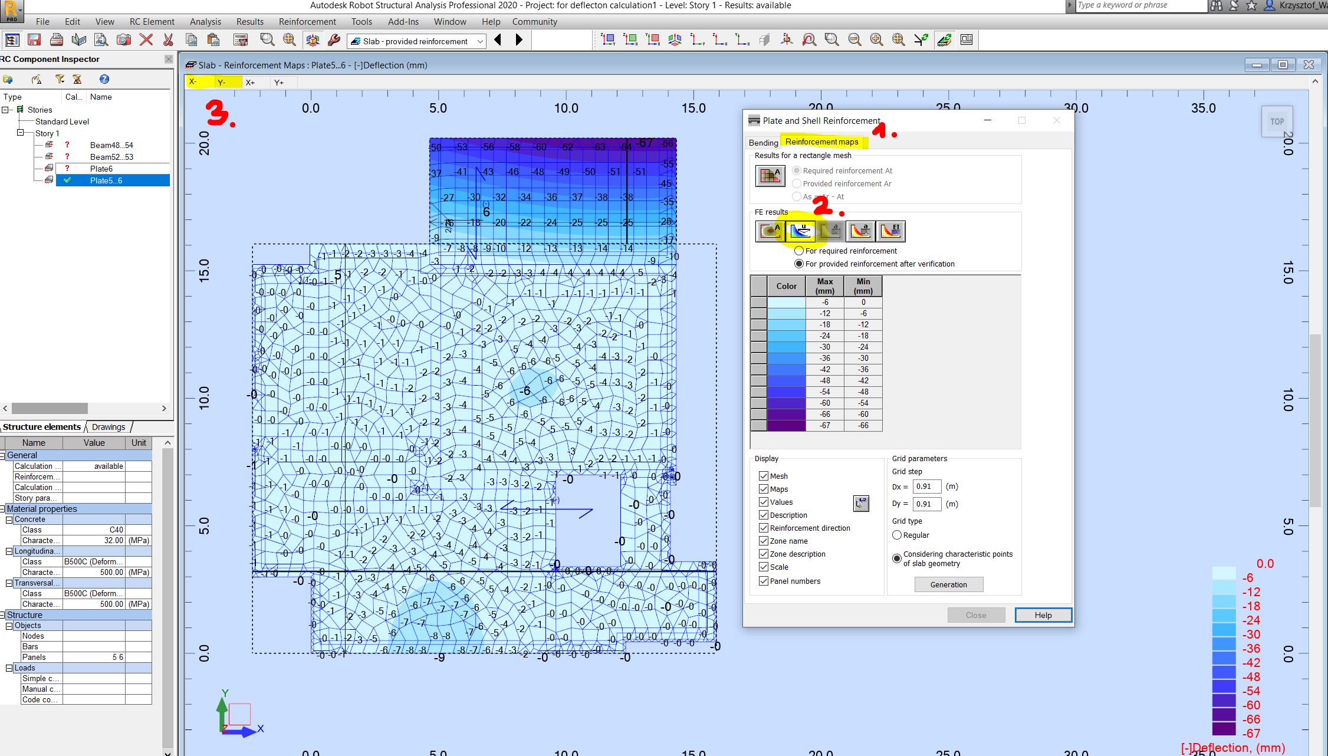Select the Zoom In magnifier icon
Viewport: 1328px width, 756px height.
[x=877, y=40]
